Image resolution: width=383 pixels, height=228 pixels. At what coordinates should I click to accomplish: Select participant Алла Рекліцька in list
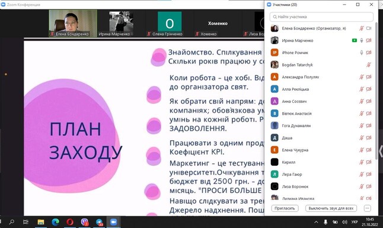click(321, 89)
